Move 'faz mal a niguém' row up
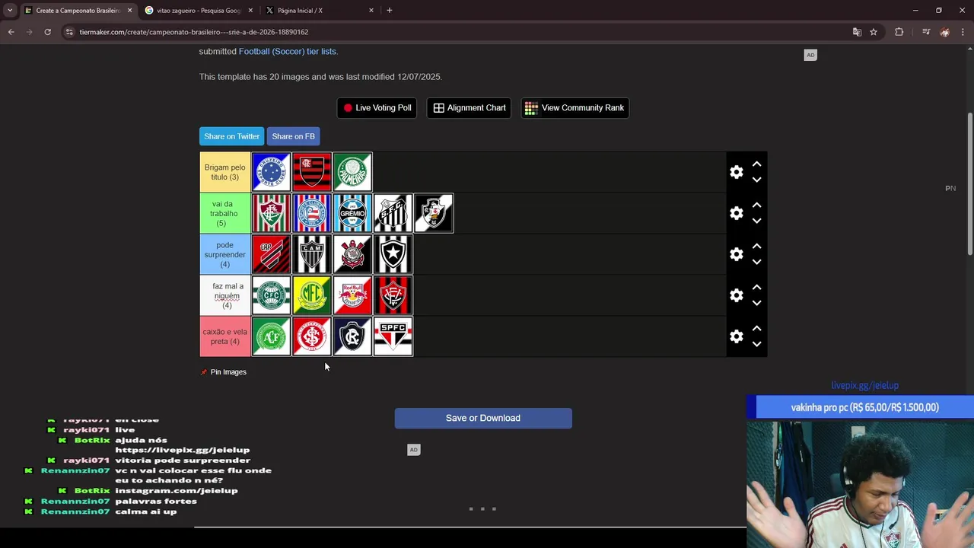The width and height of the screenshot is (974, 548). pos(756,287)
